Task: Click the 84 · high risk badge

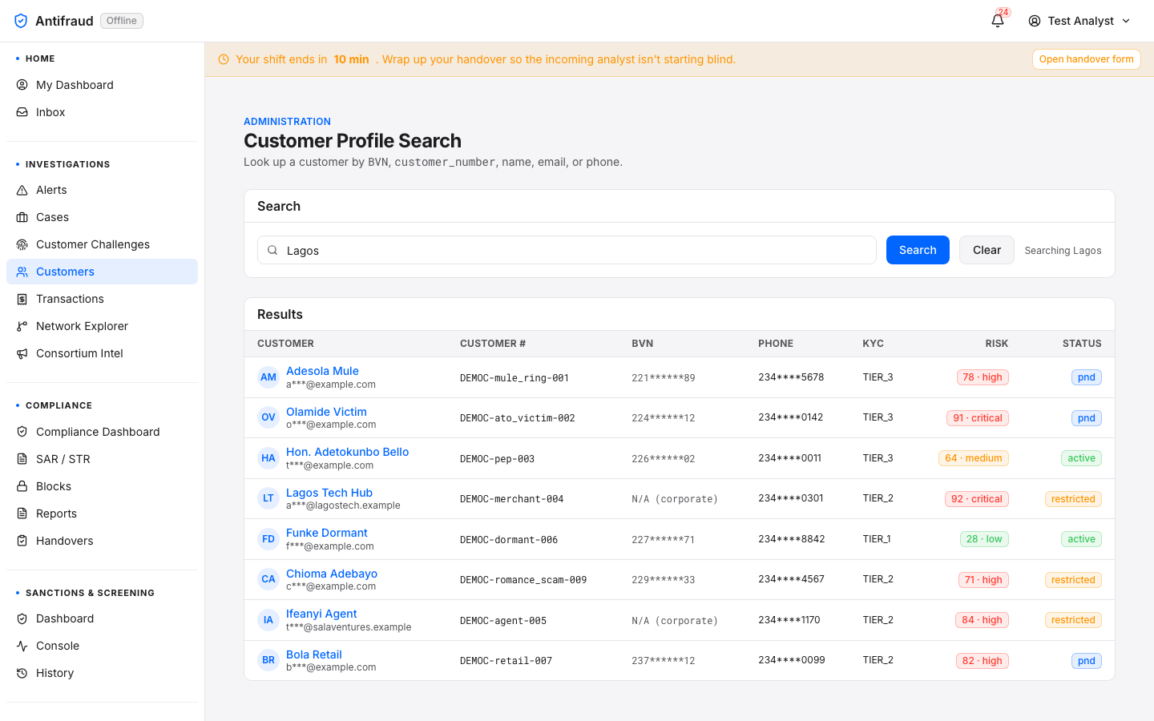Action: [983, 620]
